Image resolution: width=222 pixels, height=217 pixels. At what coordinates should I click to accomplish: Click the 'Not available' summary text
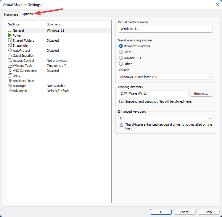[56, 86]
